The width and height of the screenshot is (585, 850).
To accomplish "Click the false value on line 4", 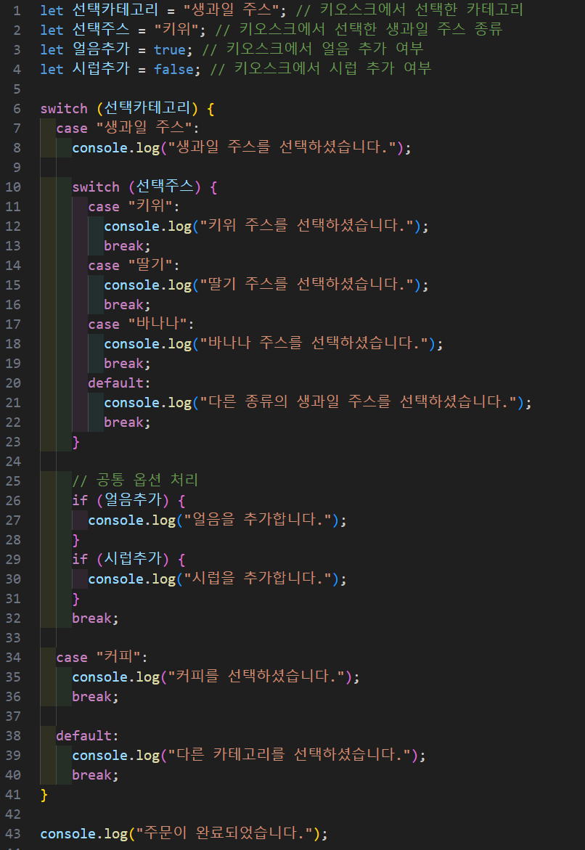I will [x=173, y=69].
